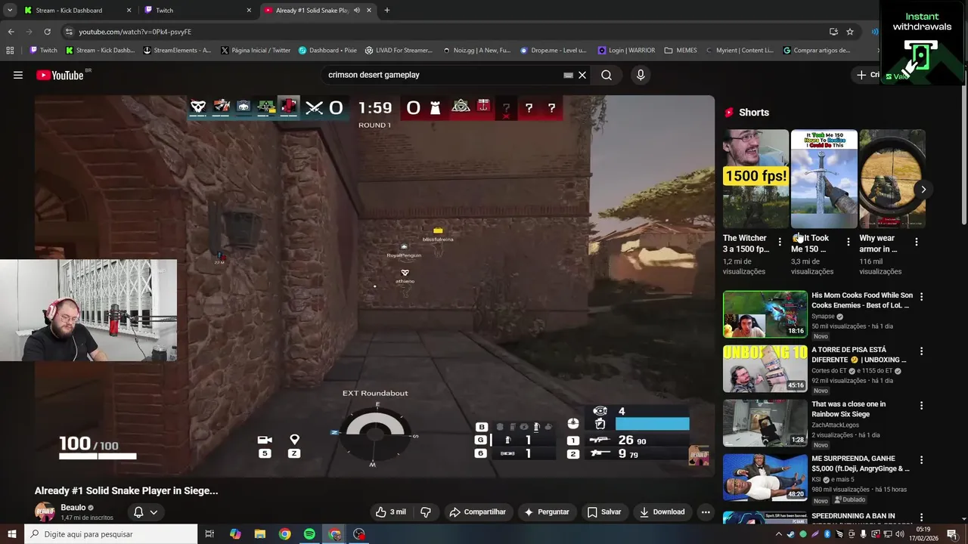968x544 pixels.
Task: Go back in browser history
Action: [x=11, y=32]
